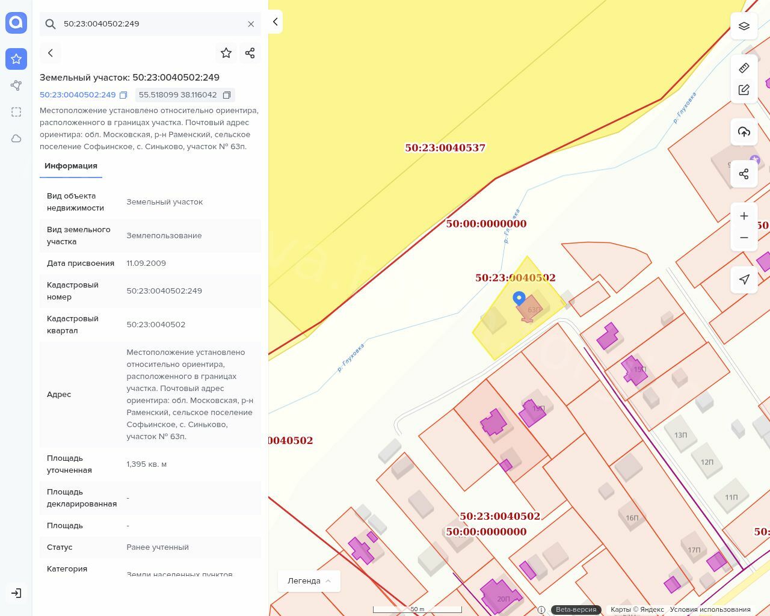
Task: Open the map layers panel
Action: tap(744, 26)
